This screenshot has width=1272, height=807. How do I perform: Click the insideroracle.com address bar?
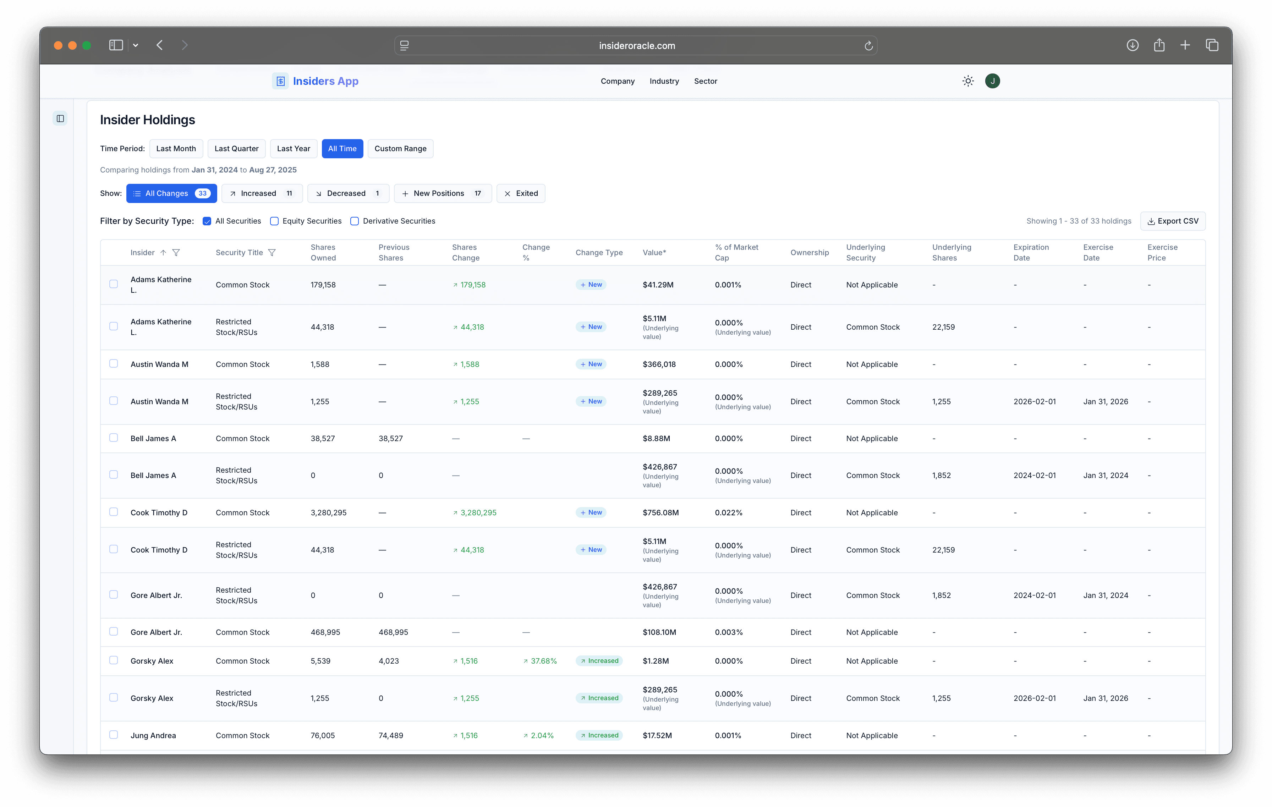click(x=636, y=46)
